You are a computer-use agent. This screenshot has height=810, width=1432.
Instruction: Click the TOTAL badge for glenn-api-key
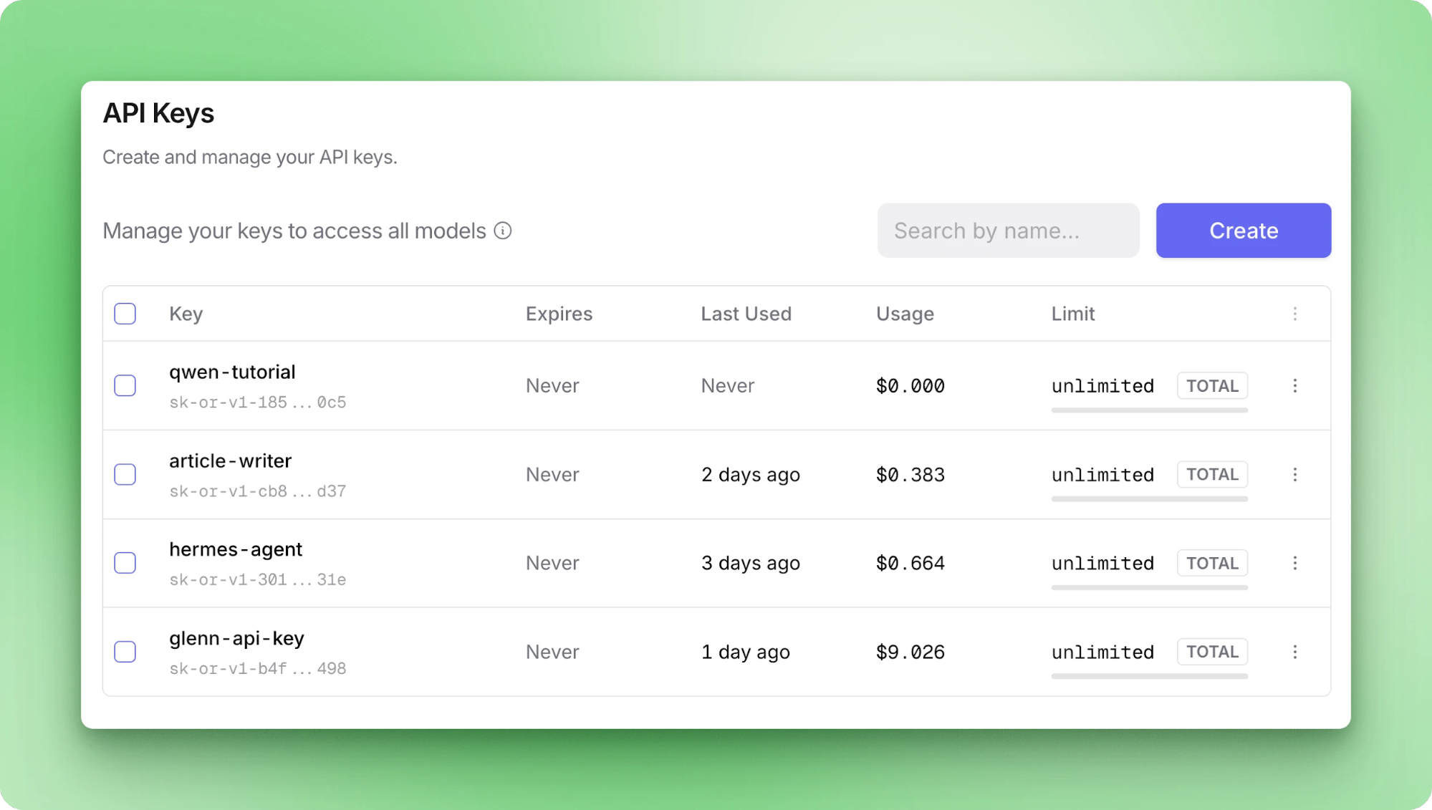(1212, 652)
